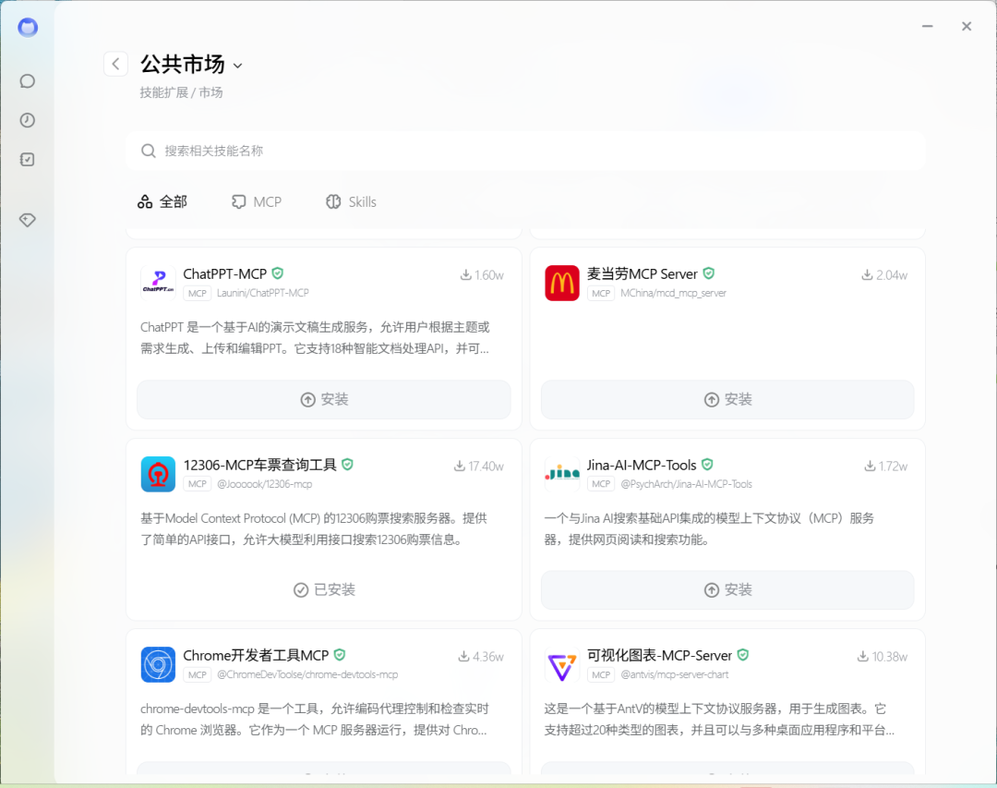The width and height of the screenshot is (997, 788).
Task: Install ChatPPT-MCP with the 安装 button
Action: coord(323,399)
